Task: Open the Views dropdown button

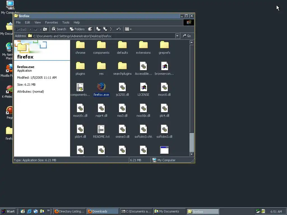Action: (x=128, y=29)
